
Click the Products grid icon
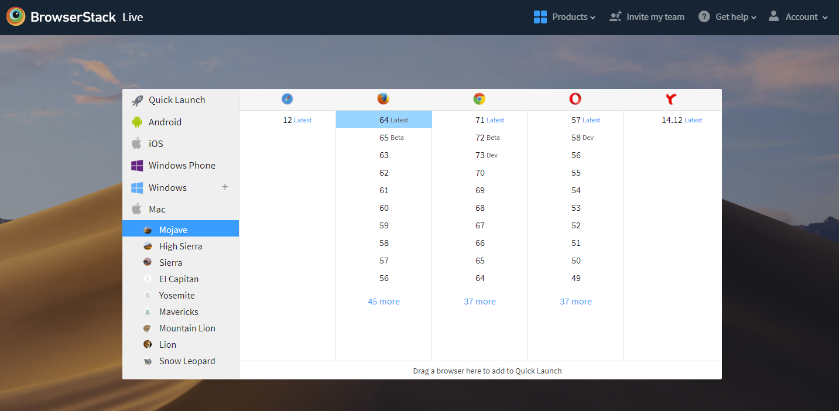click(540, 17)
